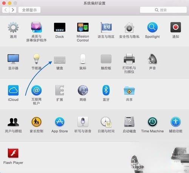Open Spotlight preferences icon
189x173 pixels.
(152, 27)
